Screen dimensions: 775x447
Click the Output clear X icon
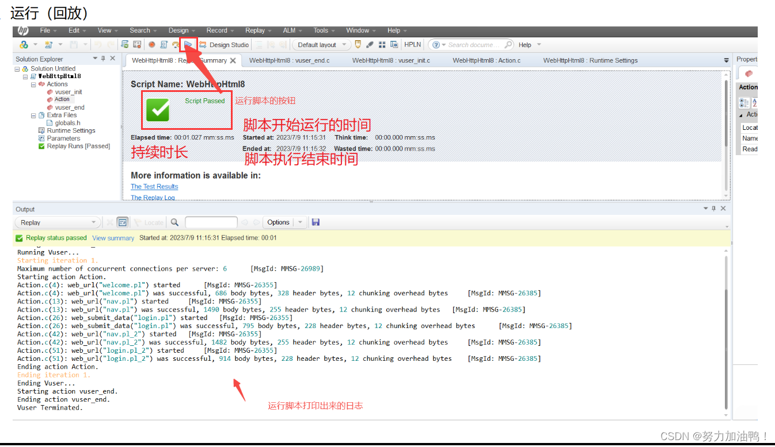coord(109,222)
